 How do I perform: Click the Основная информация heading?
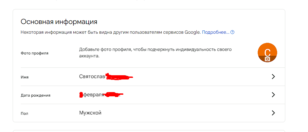point(59,22)
